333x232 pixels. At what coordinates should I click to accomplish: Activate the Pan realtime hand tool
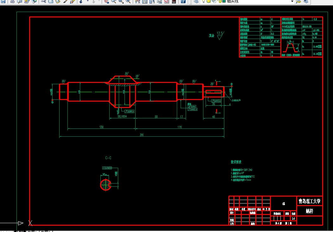(106, 1)
